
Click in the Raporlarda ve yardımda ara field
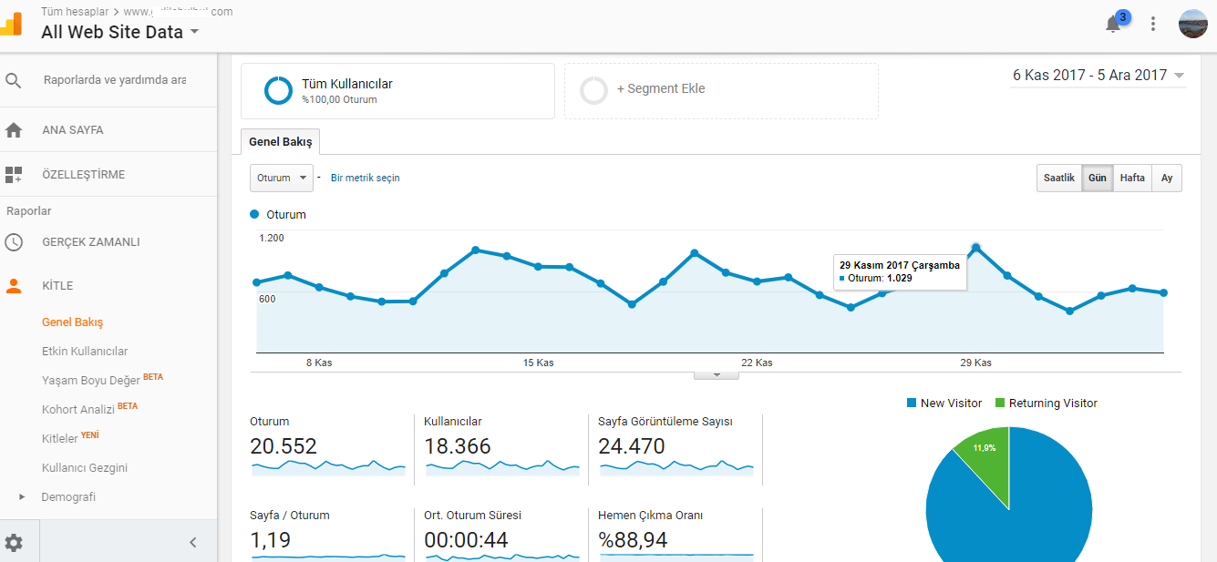click(x=115, y=80)
